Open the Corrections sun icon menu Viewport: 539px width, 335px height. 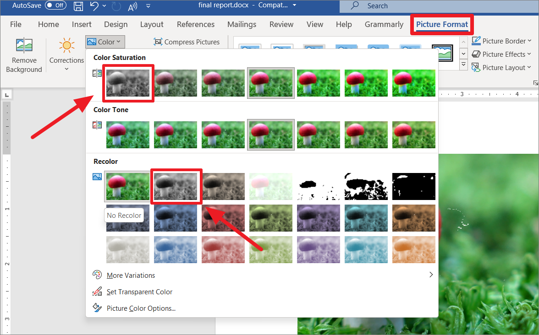tap(67, 45)
